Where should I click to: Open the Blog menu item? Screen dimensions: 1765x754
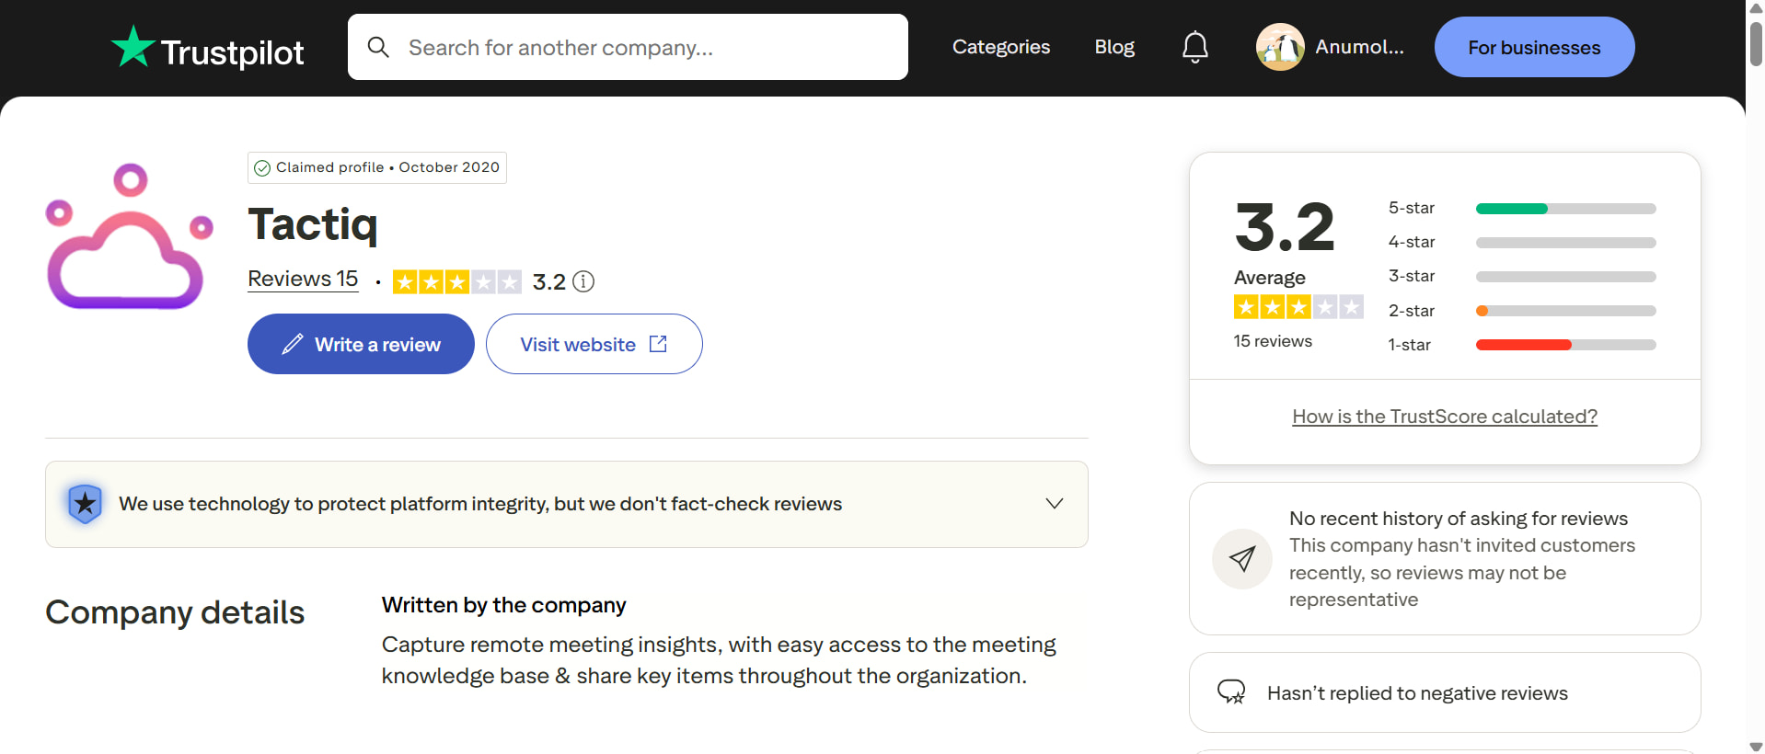coord(1114,47)
